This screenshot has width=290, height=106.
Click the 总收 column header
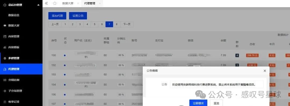click(x=252, y=44)
